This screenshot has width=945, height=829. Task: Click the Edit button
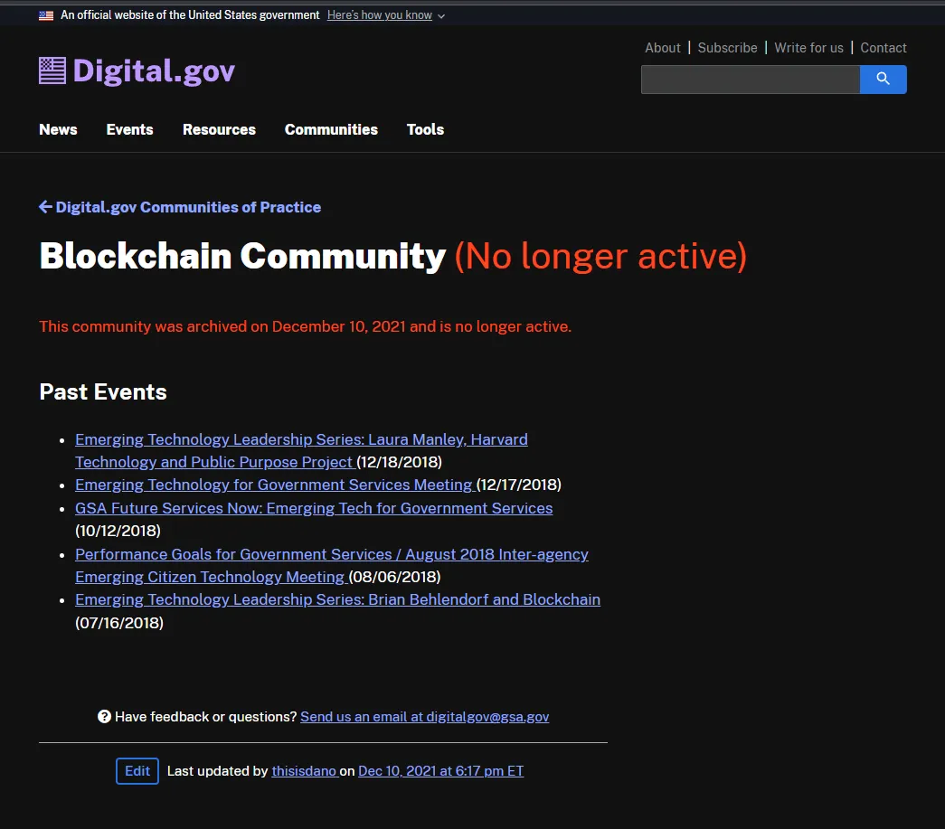coord(137,770)
